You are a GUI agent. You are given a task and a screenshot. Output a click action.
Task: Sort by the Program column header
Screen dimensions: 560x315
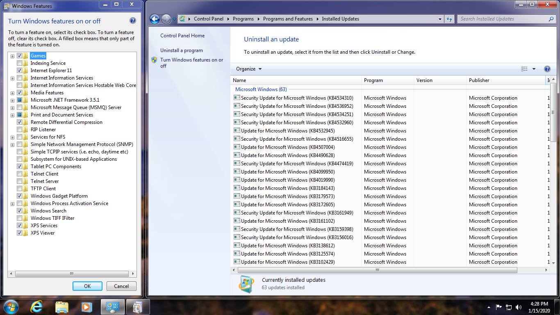388,80
